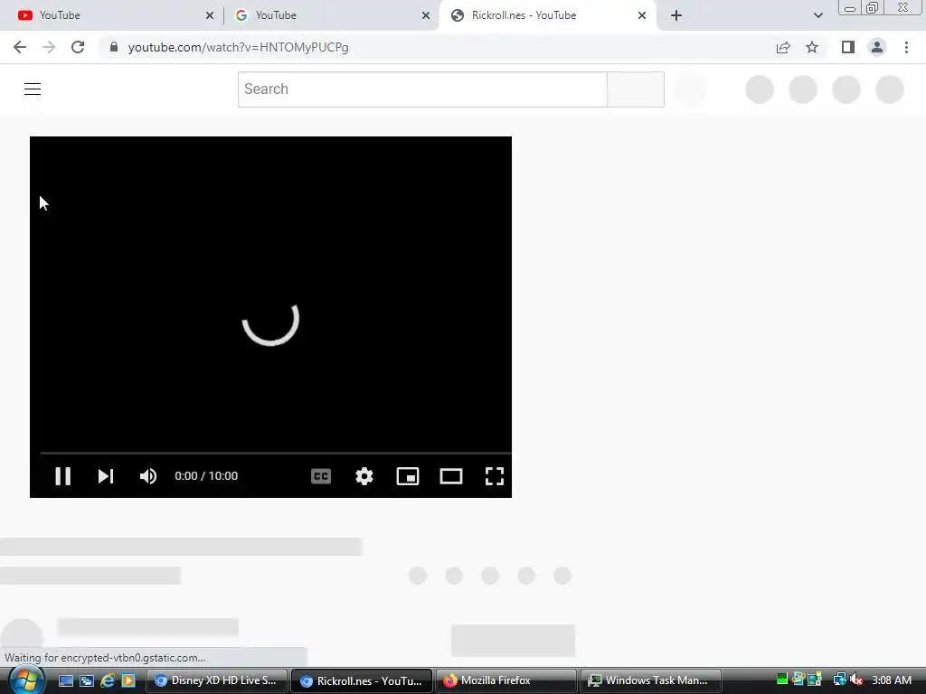The height and width of the screenshot is (694, 926).
Task: Skip to the next video
Action: (106, 476)
